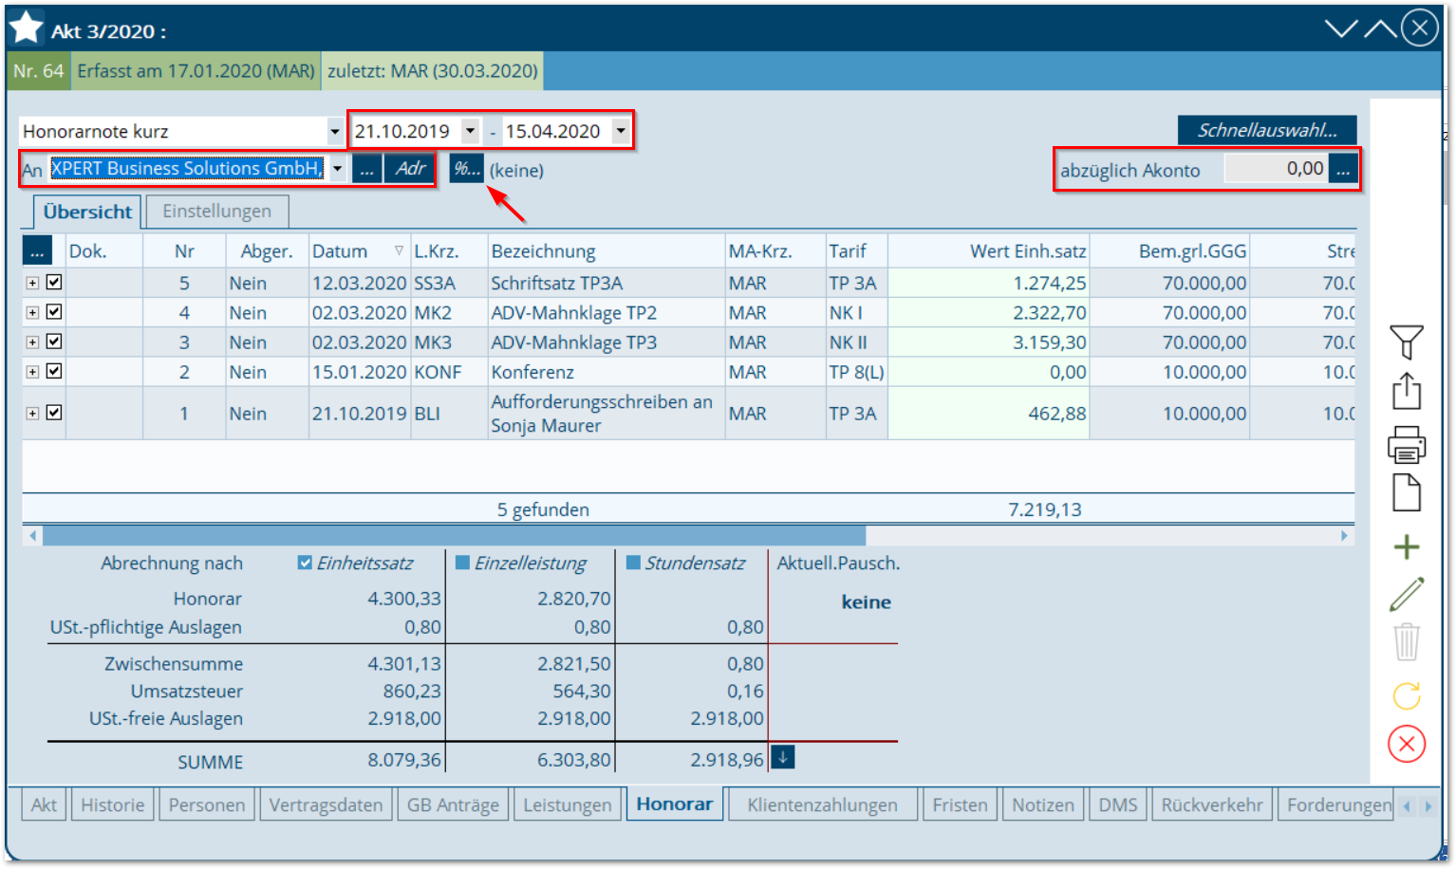Image resolution: width=1456 pixels, height=869 pixels.
Task: Open the Fristen tab
Action: 960,804
